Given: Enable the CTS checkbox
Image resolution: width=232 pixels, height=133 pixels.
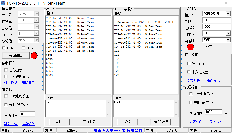Looking at the screenshot, I should (4, 48).
